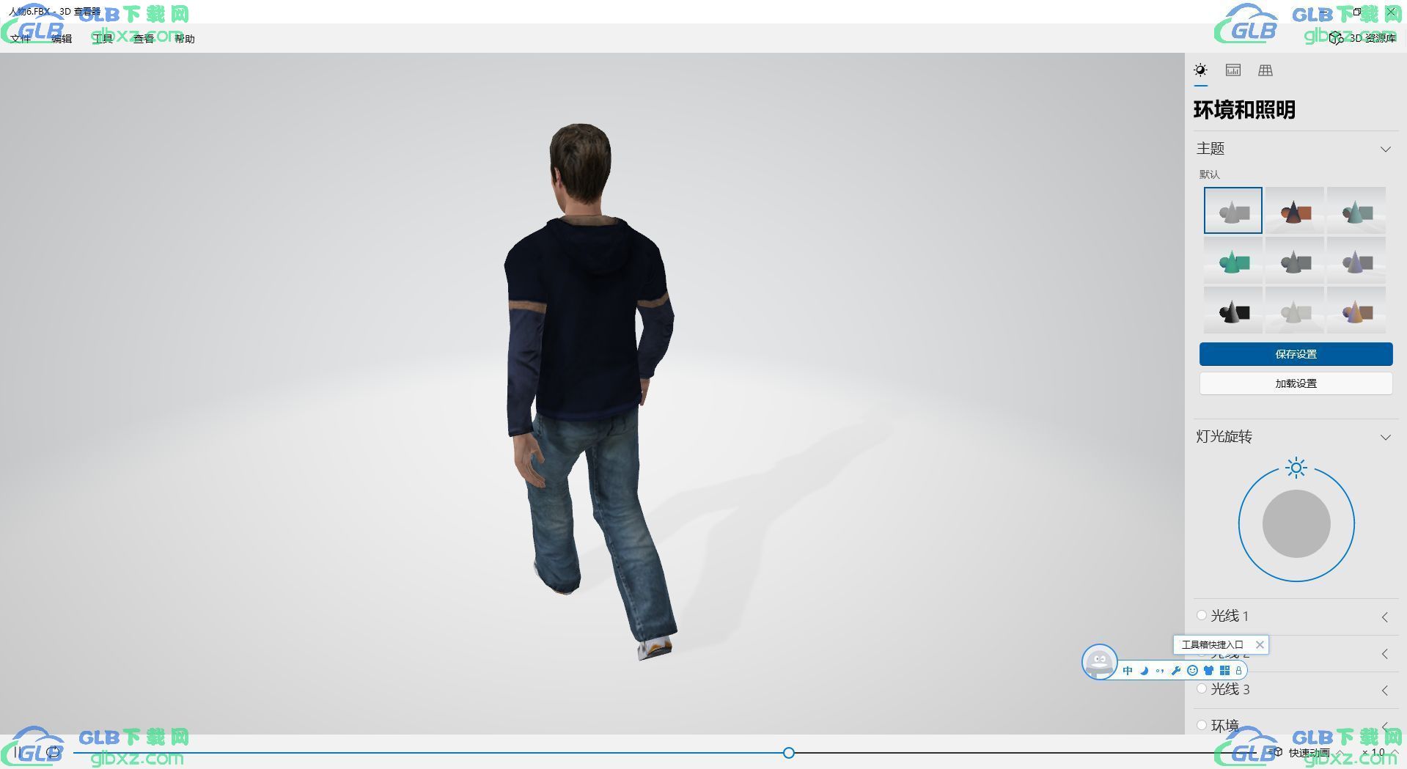The image size is (1407, 769).
Task: Expand the 光线 2 settings chevron
Action: point(1384,654)
